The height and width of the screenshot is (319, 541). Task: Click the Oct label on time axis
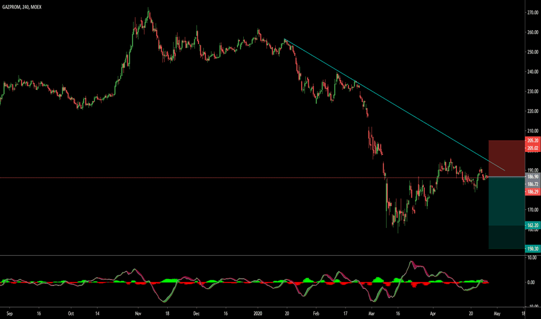[71, 313]
